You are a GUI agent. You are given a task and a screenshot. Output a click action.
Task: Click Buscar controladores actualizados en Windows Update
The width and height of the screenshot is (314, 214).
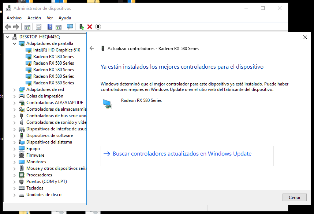coord(187,156)
